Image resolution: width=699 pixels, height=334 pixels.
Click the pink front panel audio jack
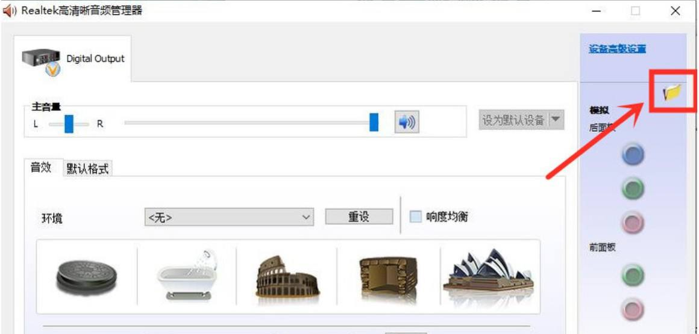tap(633, 310)
